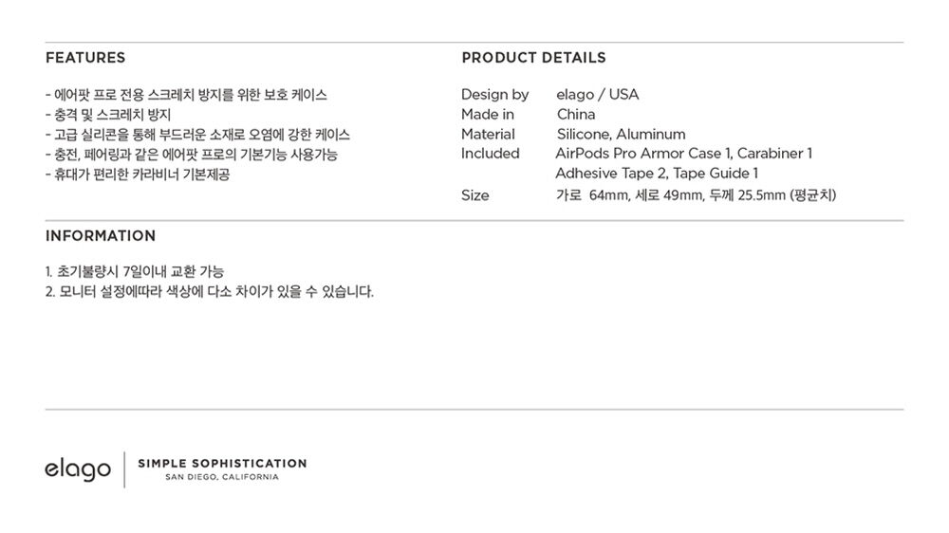This screenshot has width=949, height=533.
Task: Click the elago logo
Action: (x=78, y=469)
